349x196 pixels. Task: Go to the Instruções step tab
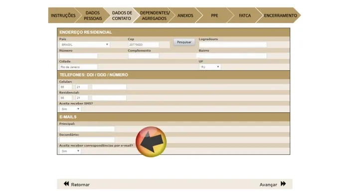(63, 15)
